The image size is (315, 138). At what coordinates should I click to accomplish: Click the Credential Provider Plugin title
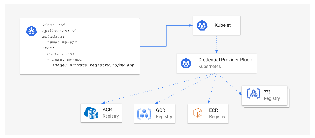pyautogui.click(x=226, y=60)
